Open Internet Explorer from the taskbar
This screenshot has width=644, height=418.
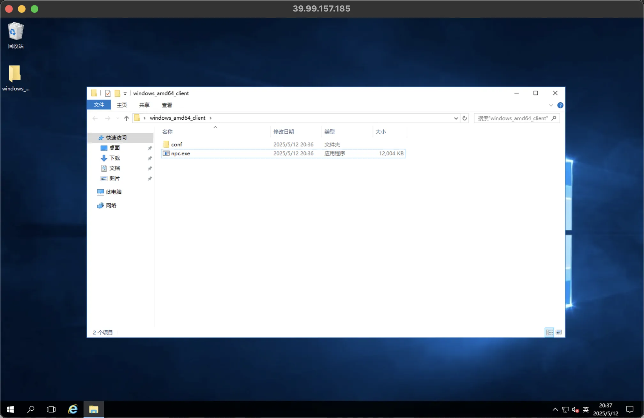click(73, 409)
